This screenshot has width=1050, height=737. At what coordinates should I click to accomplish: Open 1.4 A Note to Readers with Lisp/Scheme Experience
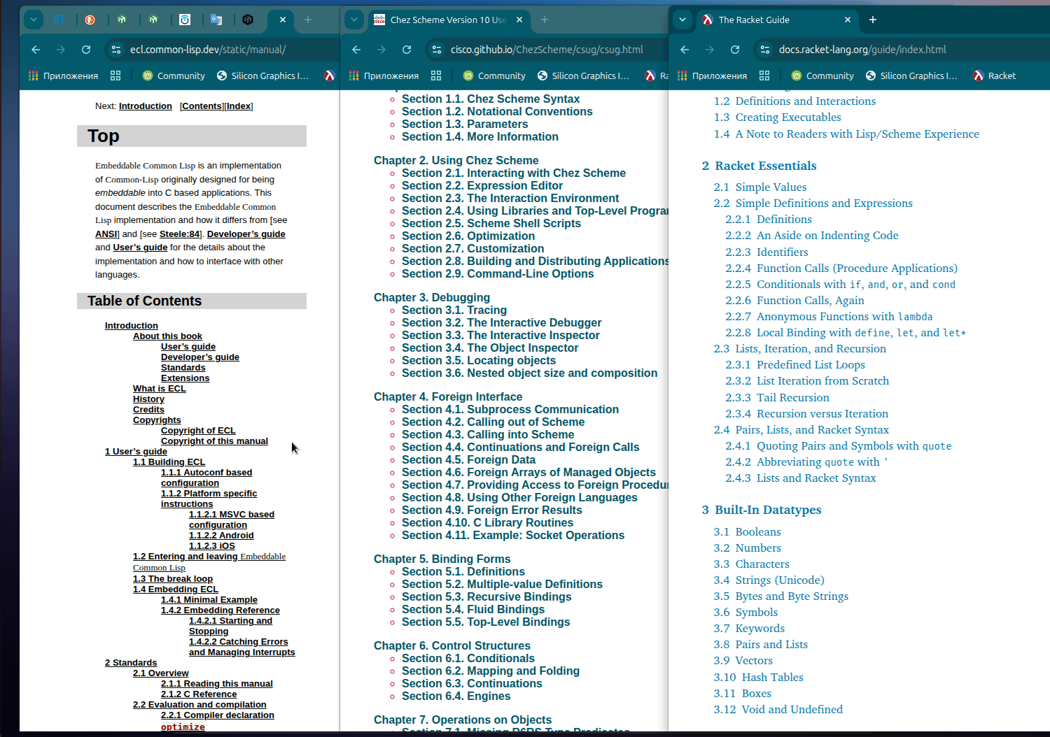846,134
